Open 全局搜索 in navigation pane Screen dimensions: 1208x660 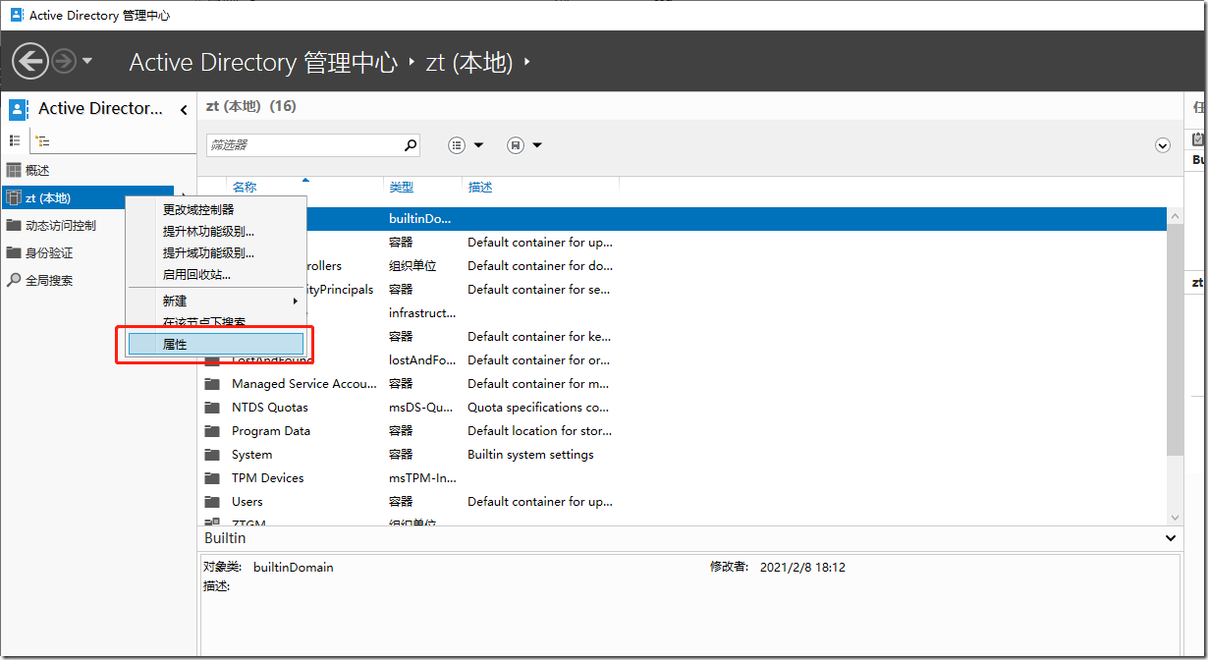coord(49,281)
